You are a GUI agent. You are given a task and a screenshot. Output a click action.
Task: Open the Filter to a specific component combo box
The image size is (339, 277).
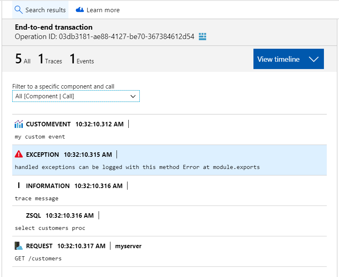pos(76,96)
